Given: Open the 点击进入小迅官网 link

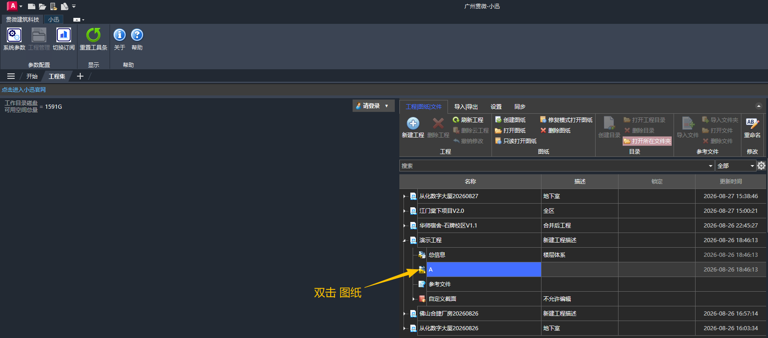Looking at the screenshot, I should pos(24,90).
